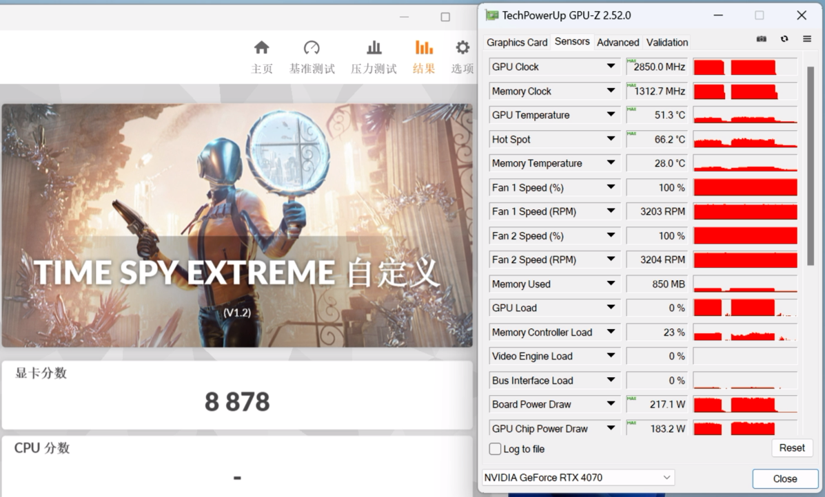The width and height of the screenshot is (825, 497).
Task: Click the 3DMark home icon 主页
Action: point(261,48)
